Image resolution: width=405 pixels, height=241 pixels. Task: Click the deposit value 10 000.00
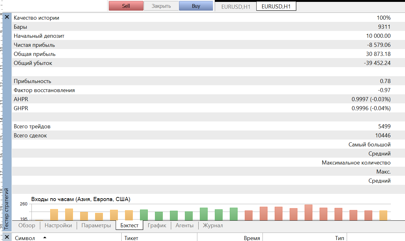(378, 36)
